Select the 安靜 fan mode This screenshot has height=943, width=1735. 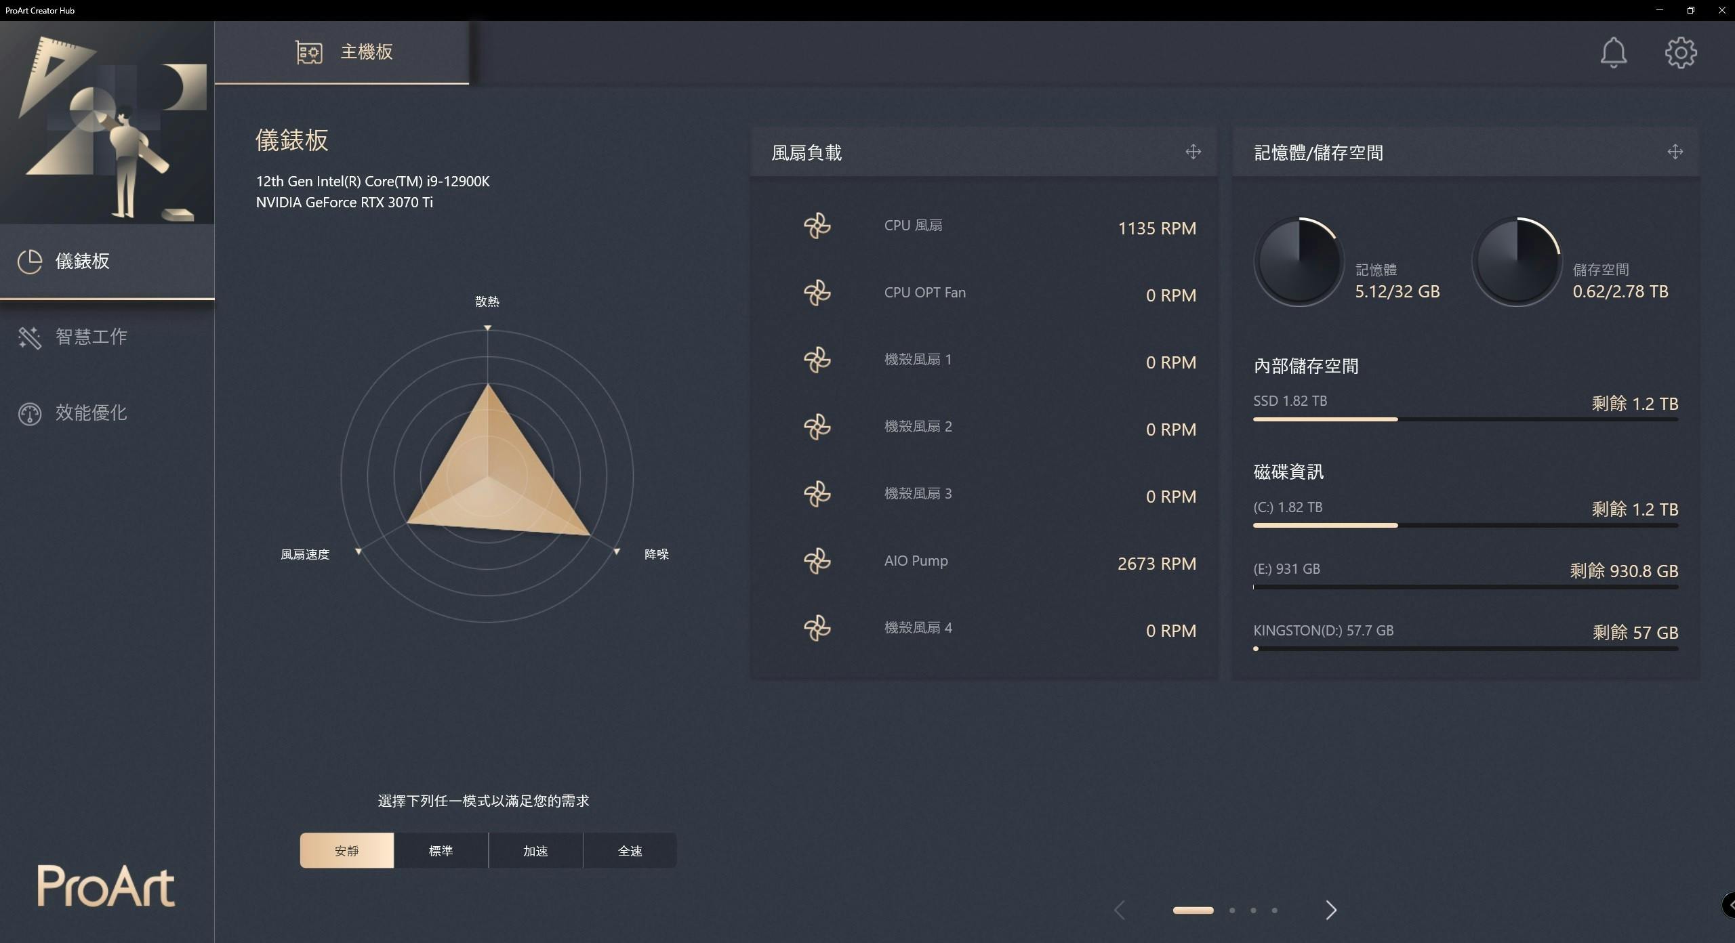click(x=347, y=850)
